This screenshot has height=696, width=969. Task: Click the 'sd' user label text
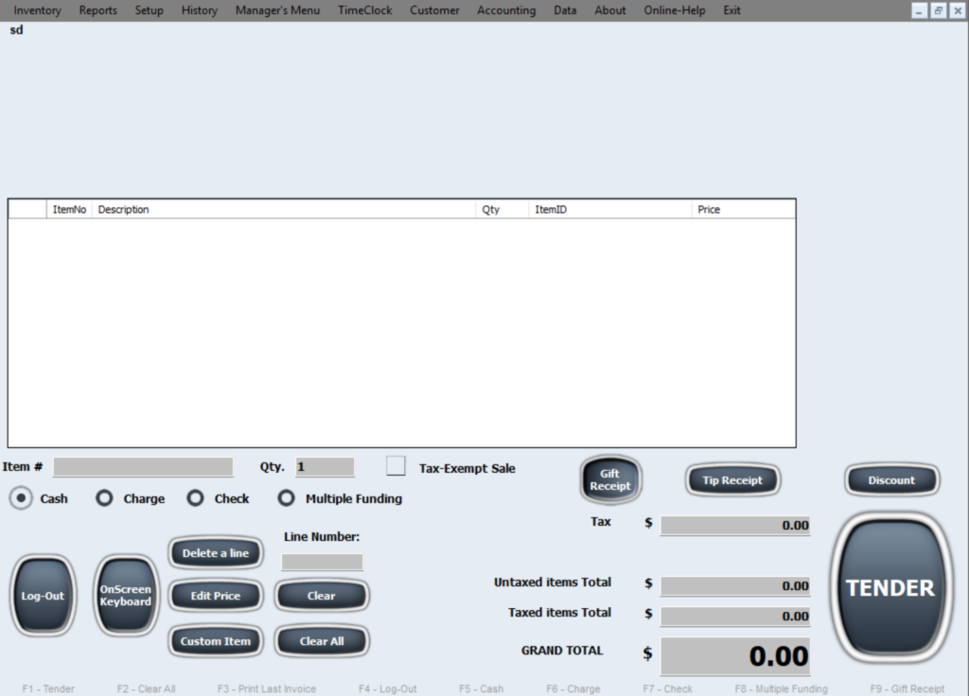click(17, 29)
